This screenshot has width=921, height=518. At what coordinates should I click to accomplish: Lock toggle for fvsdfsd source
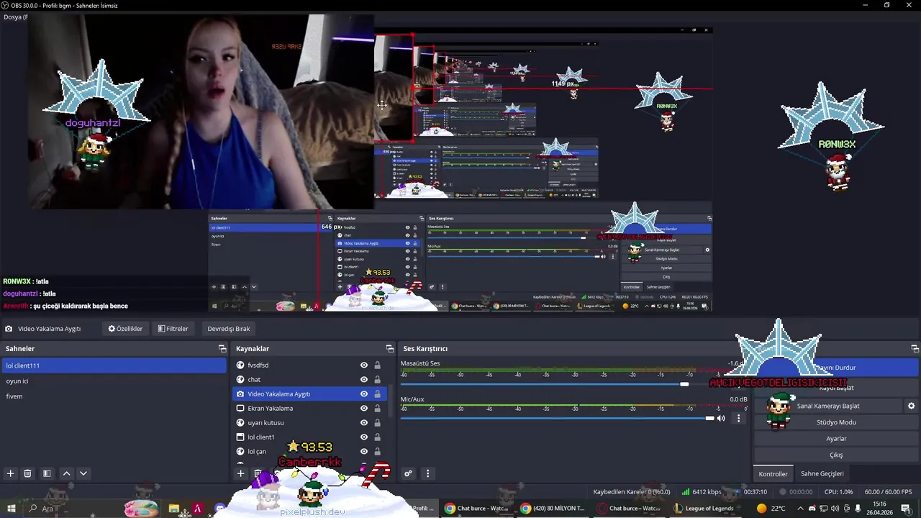click(x=377, y=365)
